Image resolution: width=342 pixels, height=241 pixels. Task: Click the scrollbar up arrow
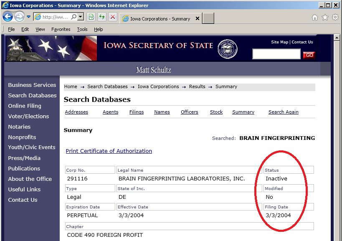[x=337, y=38]
